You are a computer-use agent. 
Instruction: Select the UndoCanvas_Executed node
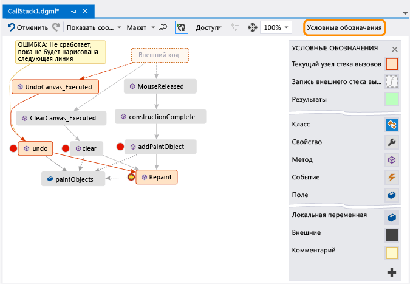tap(55, 86)
